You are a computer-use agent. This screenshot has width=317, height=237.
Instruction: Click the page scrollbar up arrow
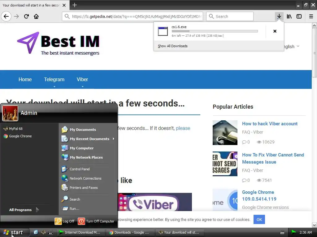point(314,25)
